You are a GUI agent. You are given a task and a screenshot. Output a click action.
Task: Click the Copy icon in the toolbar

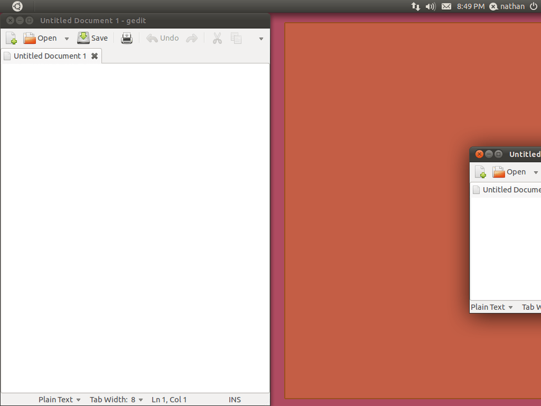click(x=236, y=38)
